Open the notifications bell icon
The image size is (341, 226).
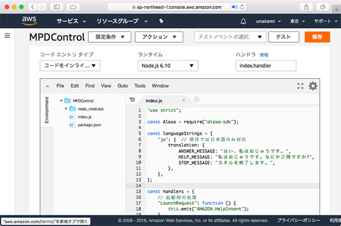(243, 21)
